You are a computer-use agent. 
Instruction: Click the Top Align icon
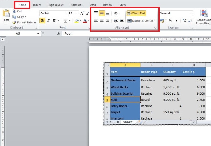coord(96,13)
